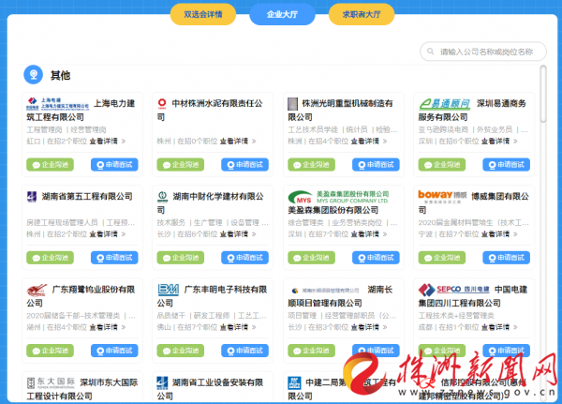Viewport: 562px width, 404px height.
Task: Click 申请面试 for 湖南中财化学建材
Action: 244,258
